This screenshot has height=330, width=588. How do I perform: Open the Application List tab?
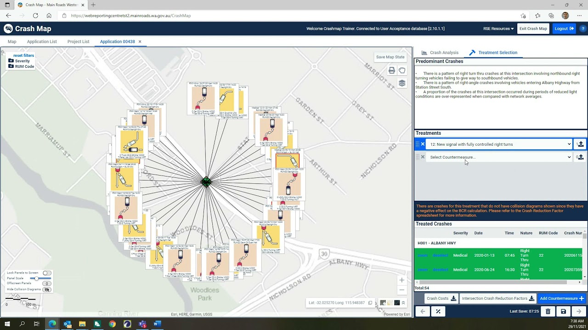[x=42, y=42]
